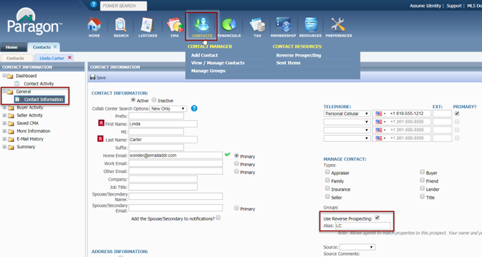Close the Linda Carter tab
Image resolution: width=482 pixels, height=257 pixels.
(70, 57)
